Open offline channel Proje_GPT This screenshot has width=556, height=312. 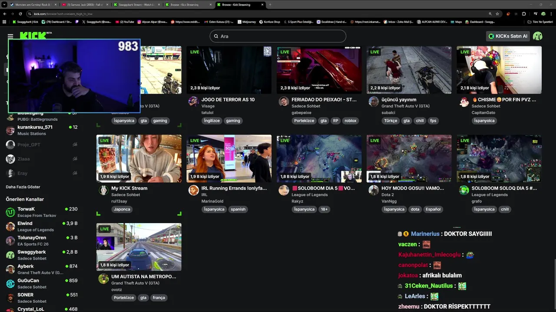[42, 145]
